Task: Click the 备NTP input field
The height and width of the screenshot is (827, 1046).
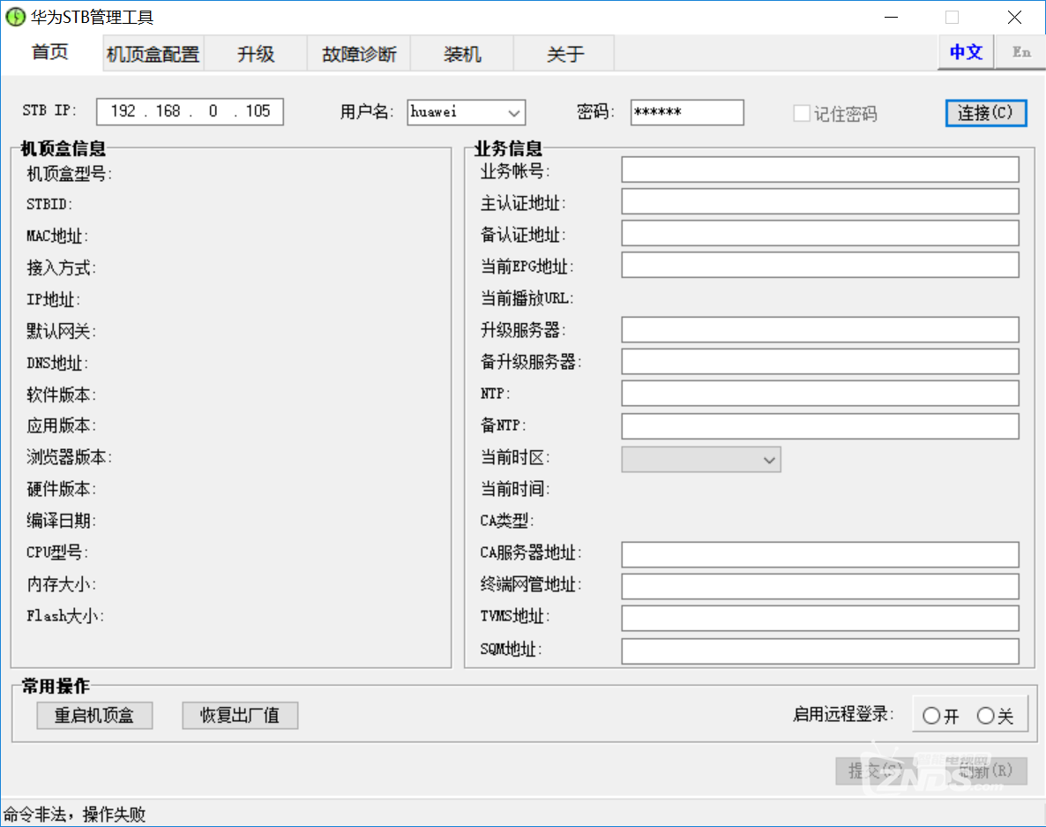Action: coord(820,425)
